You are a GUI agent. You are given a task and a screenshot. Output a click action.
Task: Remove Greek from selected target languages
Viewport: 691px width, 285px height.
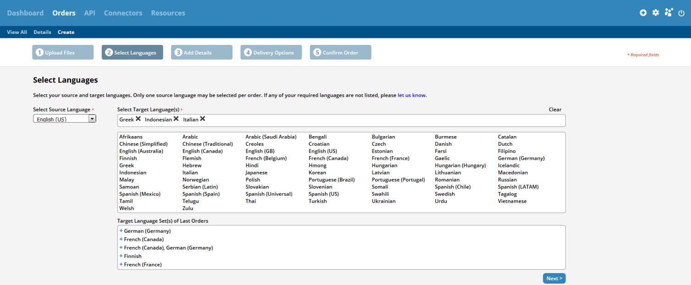[x=138, y=119]
